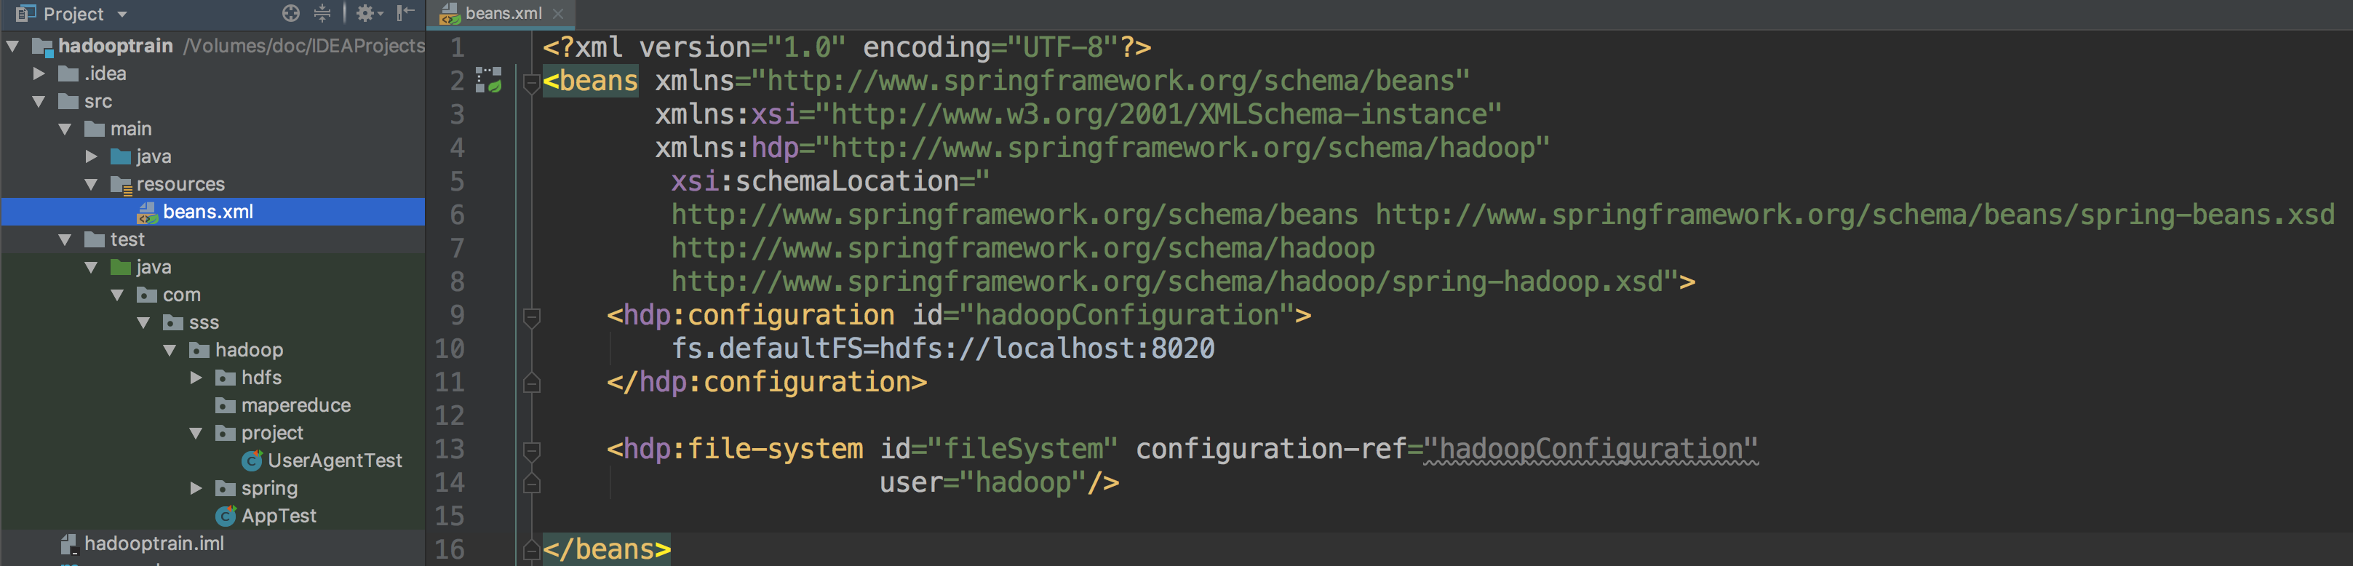This screenshot has height=566, width=2353.
Task: Collapse the resources folder
Action: 92,184
